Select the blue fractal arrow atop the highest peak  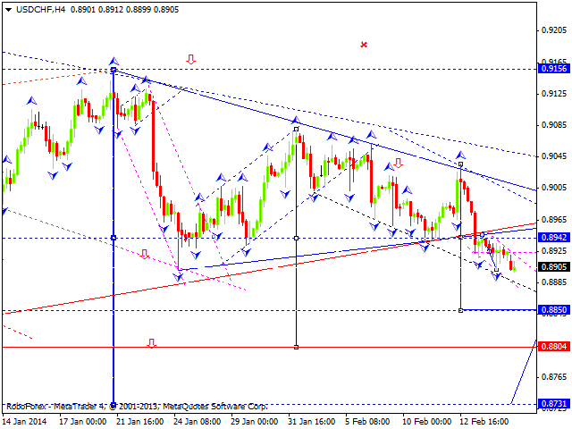[114, 61]
